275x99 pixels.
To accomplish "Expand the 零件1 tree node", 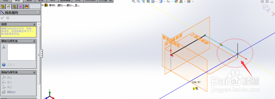I will 43,5.
